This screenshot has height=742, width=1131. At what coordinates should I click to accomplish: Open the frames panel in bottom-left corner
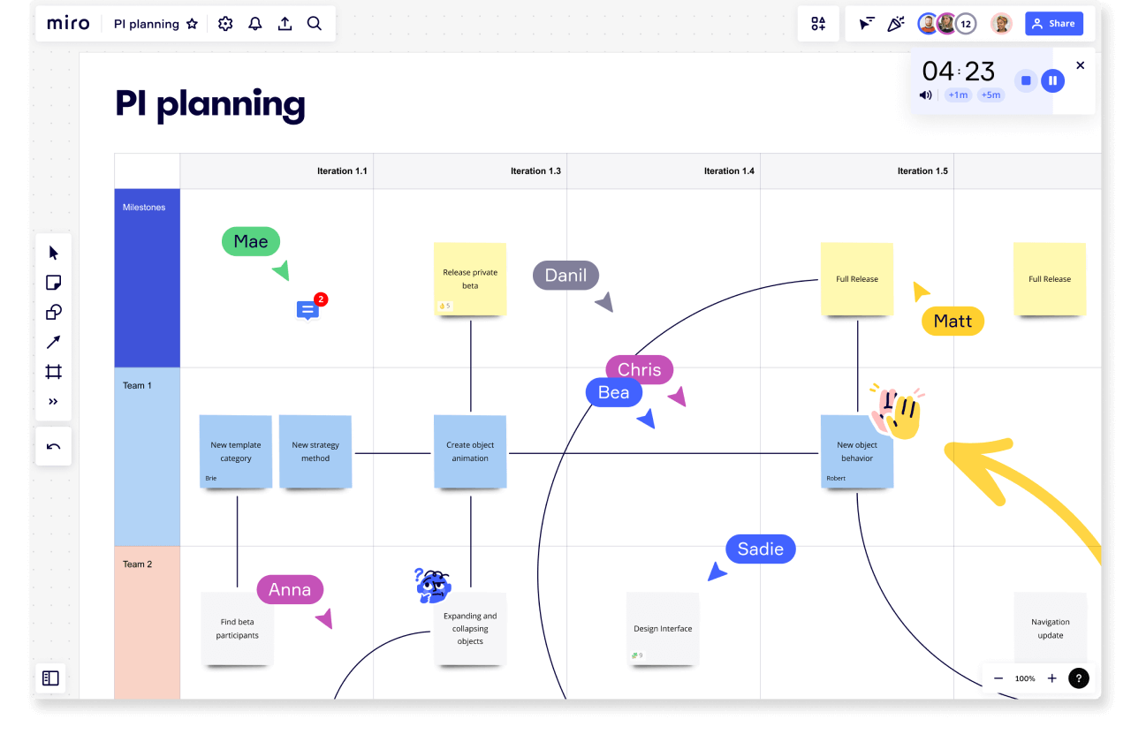coord(50,678)
